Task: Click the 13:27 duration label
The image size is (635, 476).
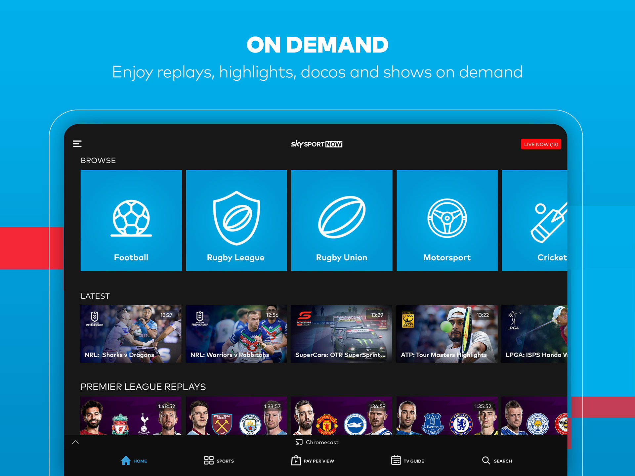Action: 166,315
